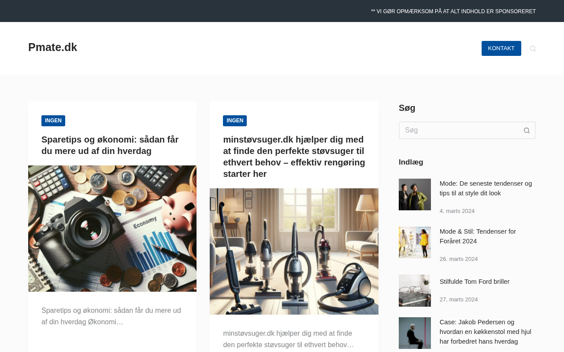Open the header search magnifier icon
Image resolution: width=564 pixels, height=352 pixels.
(x=533, y=48)
